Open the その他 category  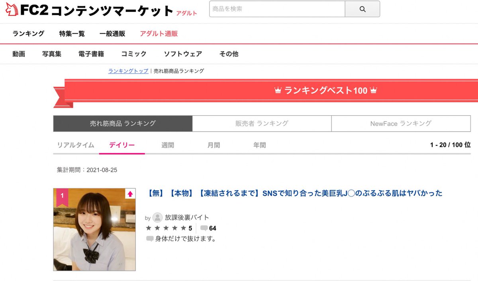coord(229,54)
